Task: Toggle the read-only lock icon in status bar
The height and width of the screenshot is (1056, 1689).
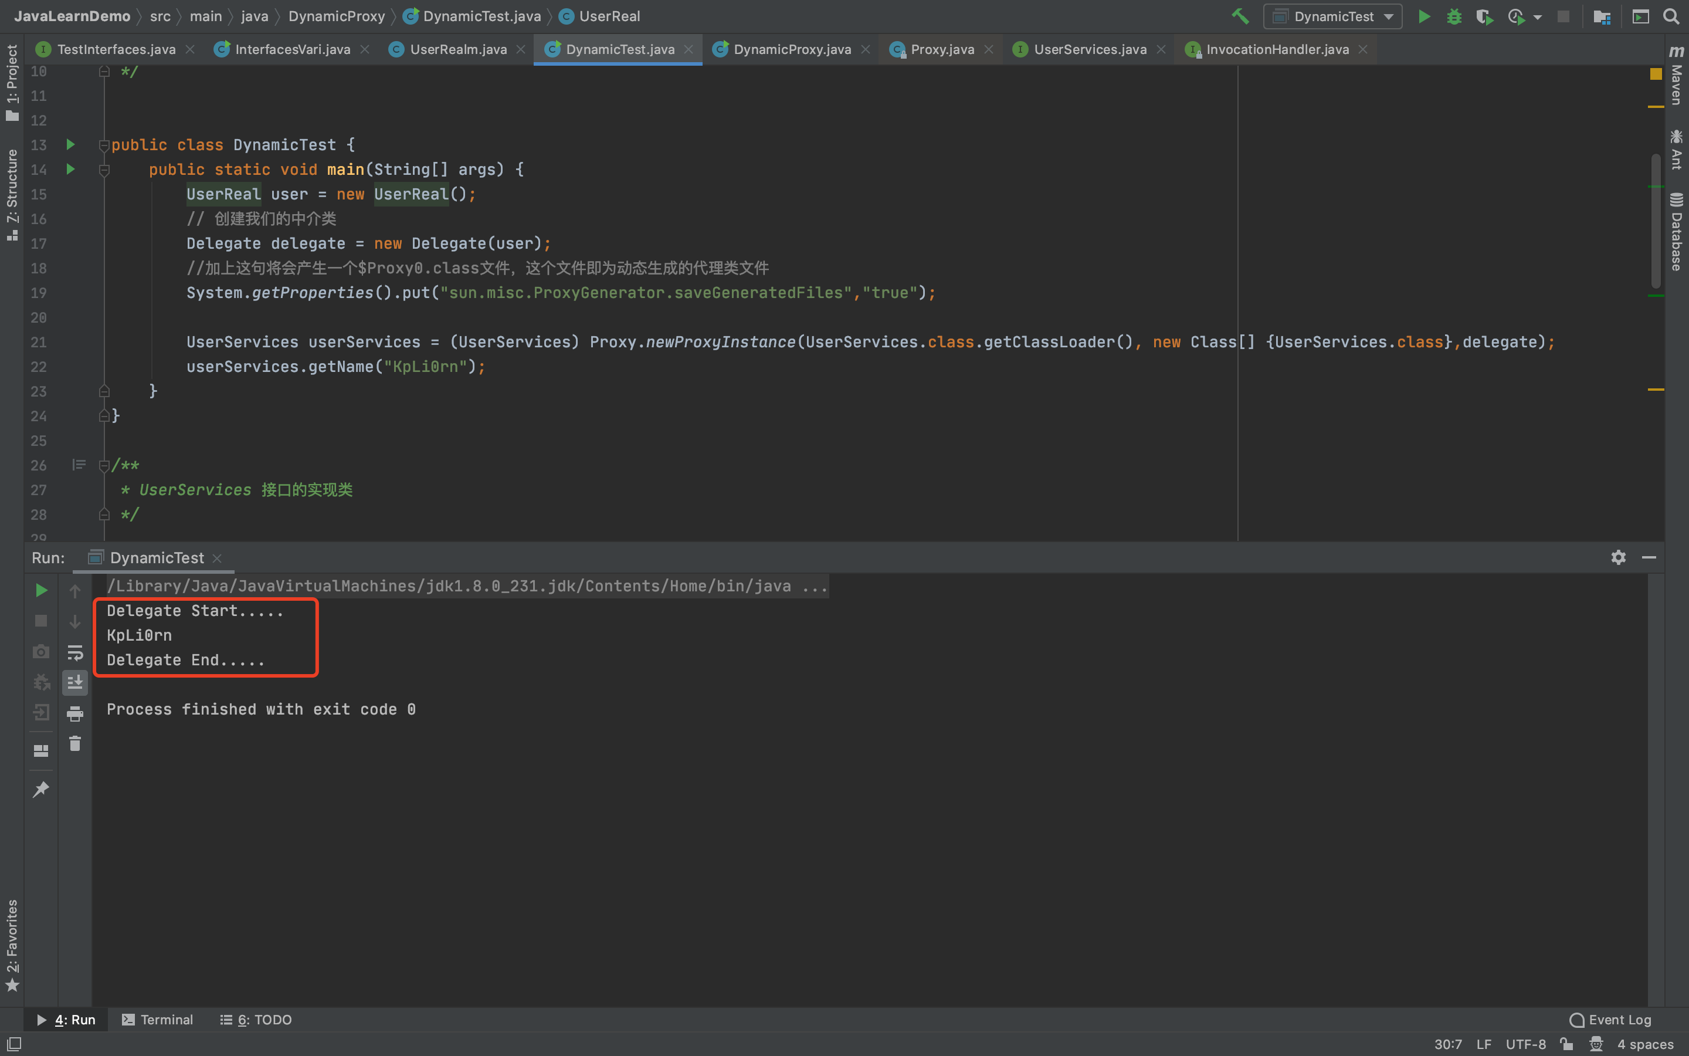Action: [1567, 1044]
